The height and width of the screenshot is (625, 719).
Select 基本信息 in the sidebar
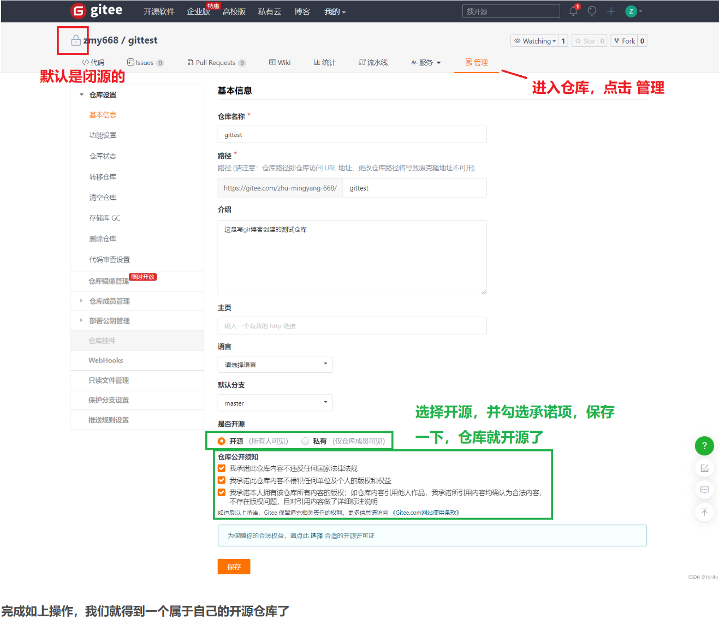click(103, 115)
